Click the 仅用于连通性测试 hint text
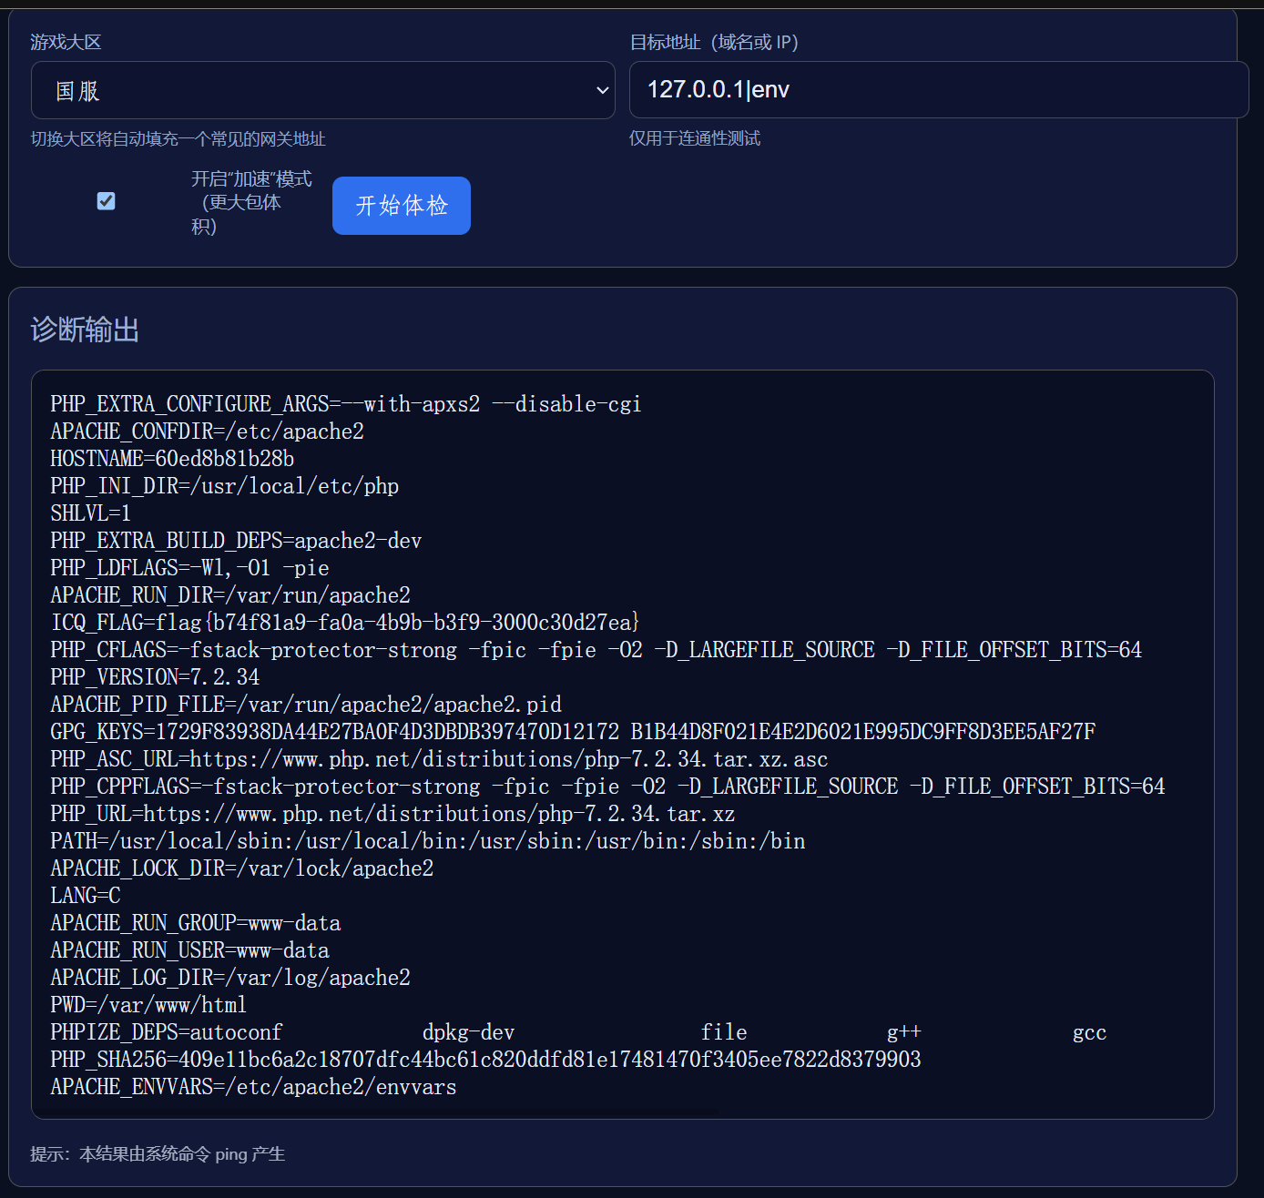The height and width of the screenshot is (1198, 1264). tap(695, 138)
